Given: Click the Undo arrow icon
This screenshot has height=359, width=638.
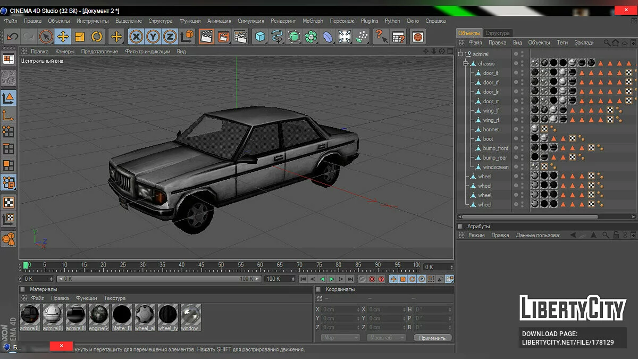Looking at the screenshot, I should coord(12,37).
